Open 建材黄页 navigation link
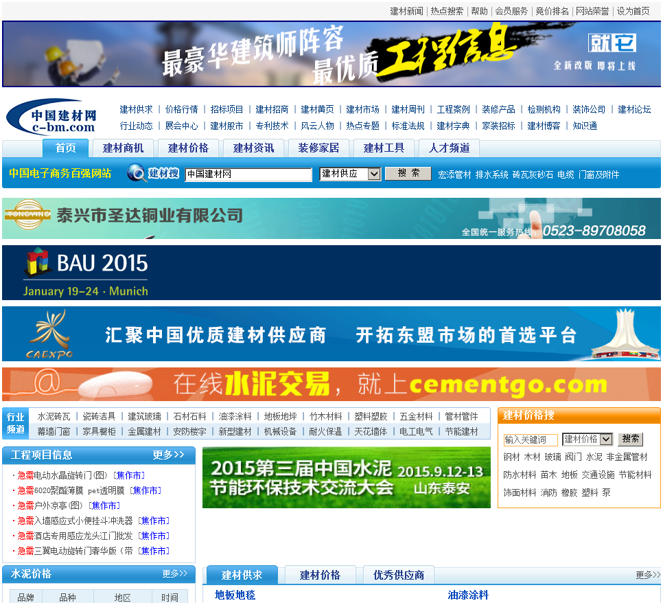This screenshot has width=663, height=603. pyautogui.click(x=317, y=109)
